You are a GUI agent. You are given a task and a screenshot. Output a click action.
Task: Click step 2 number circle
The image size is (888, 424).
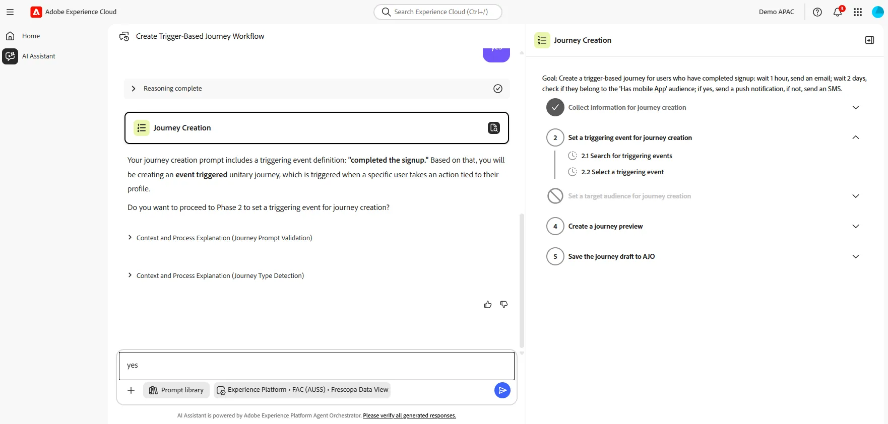point(555,137)
